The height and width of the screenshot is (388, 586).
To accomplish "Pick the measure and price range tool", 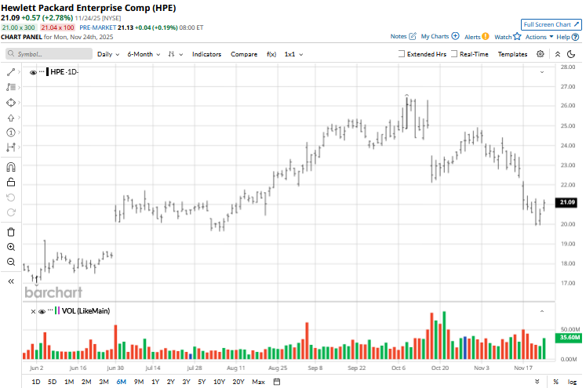I will coord(11,147).
